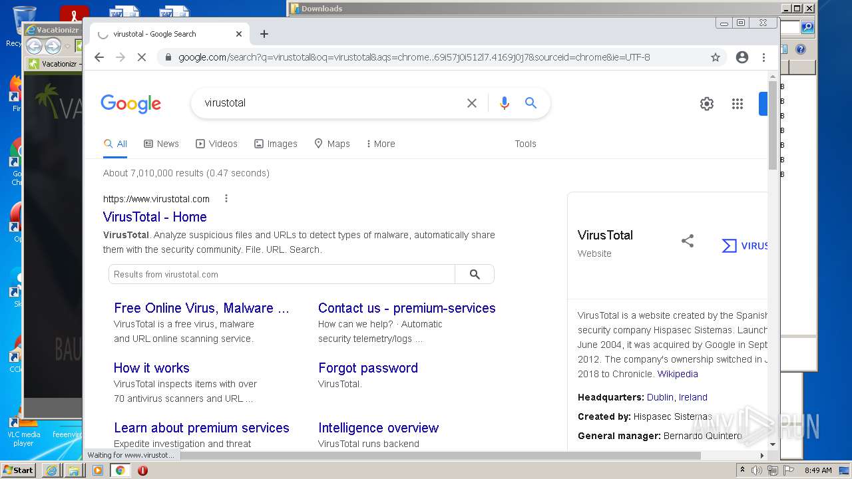Open the Windows Start menu
Viewport: 852px width, 479px height.
click(x=18, y=470)
